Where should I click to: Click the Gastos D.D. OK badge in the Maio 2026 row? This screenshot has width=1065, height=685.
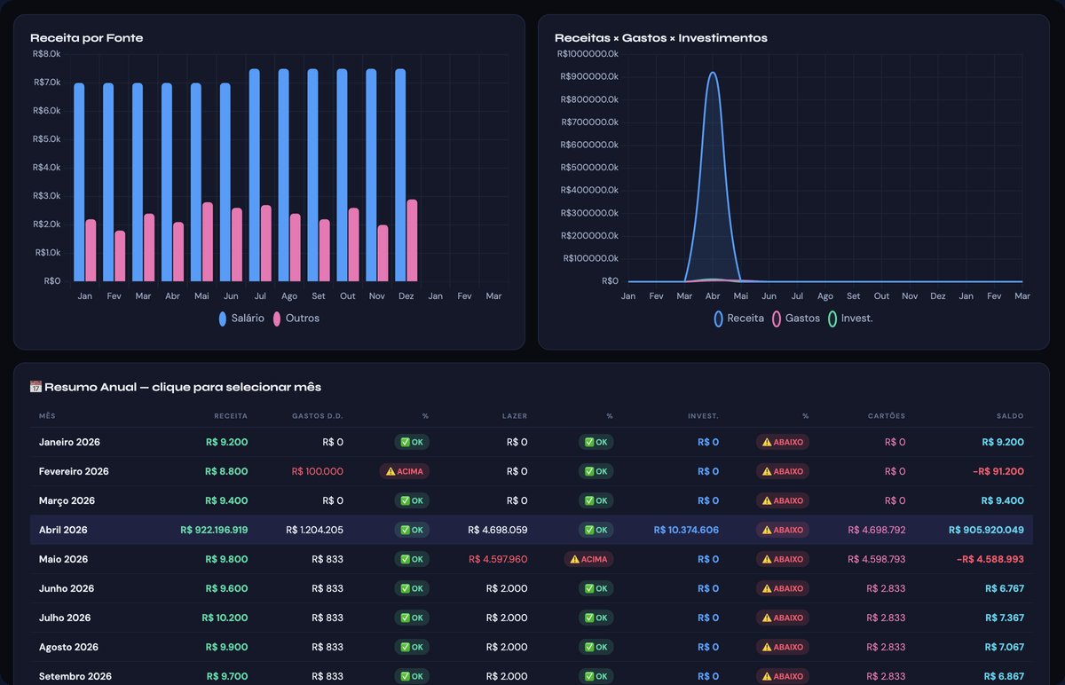pyautogui.click(x=412, y=559)
